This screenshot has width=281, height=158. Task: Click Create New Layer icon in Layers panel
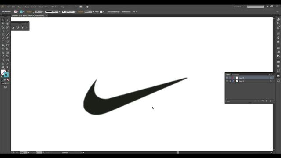267,101
